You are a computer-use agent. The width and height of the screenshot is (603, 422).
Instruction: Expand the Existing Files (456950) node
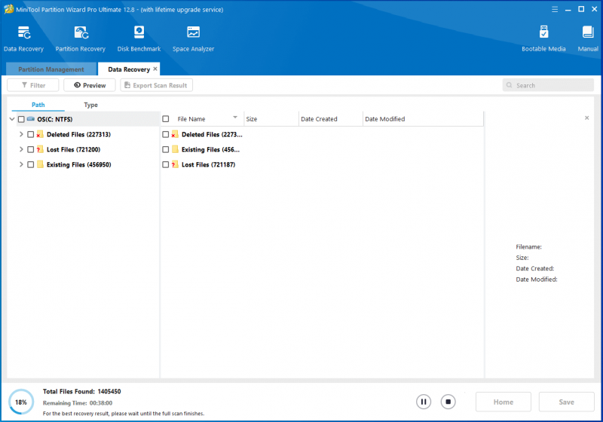(x=21, y=164)
